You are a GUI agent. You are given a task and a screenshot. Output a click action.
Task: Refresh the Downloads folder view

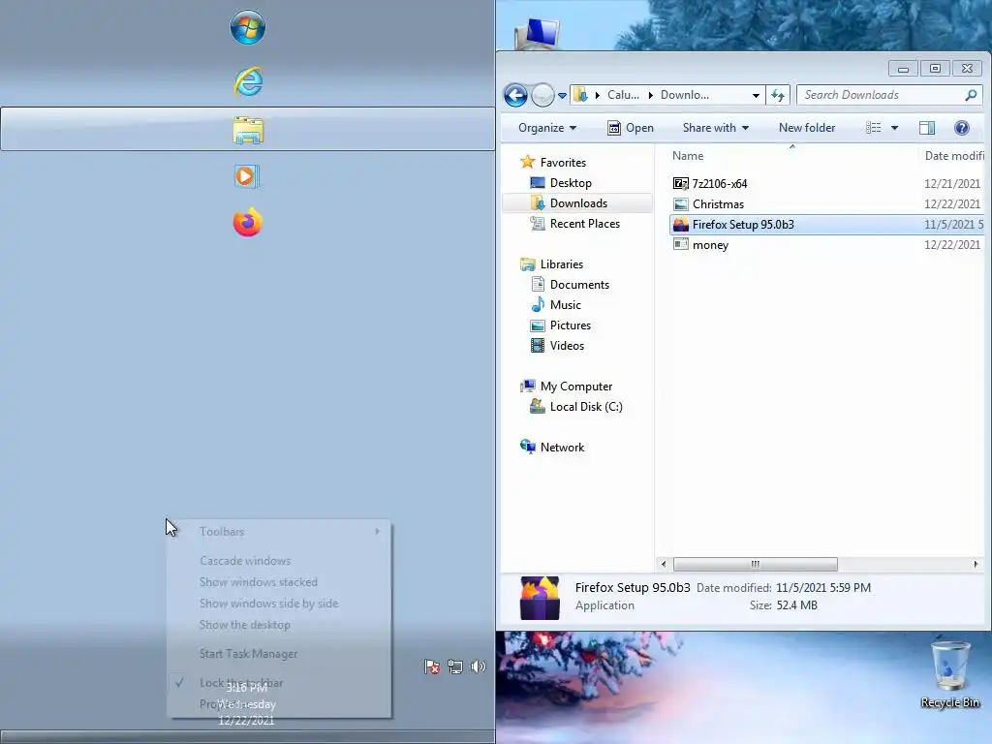778,96
